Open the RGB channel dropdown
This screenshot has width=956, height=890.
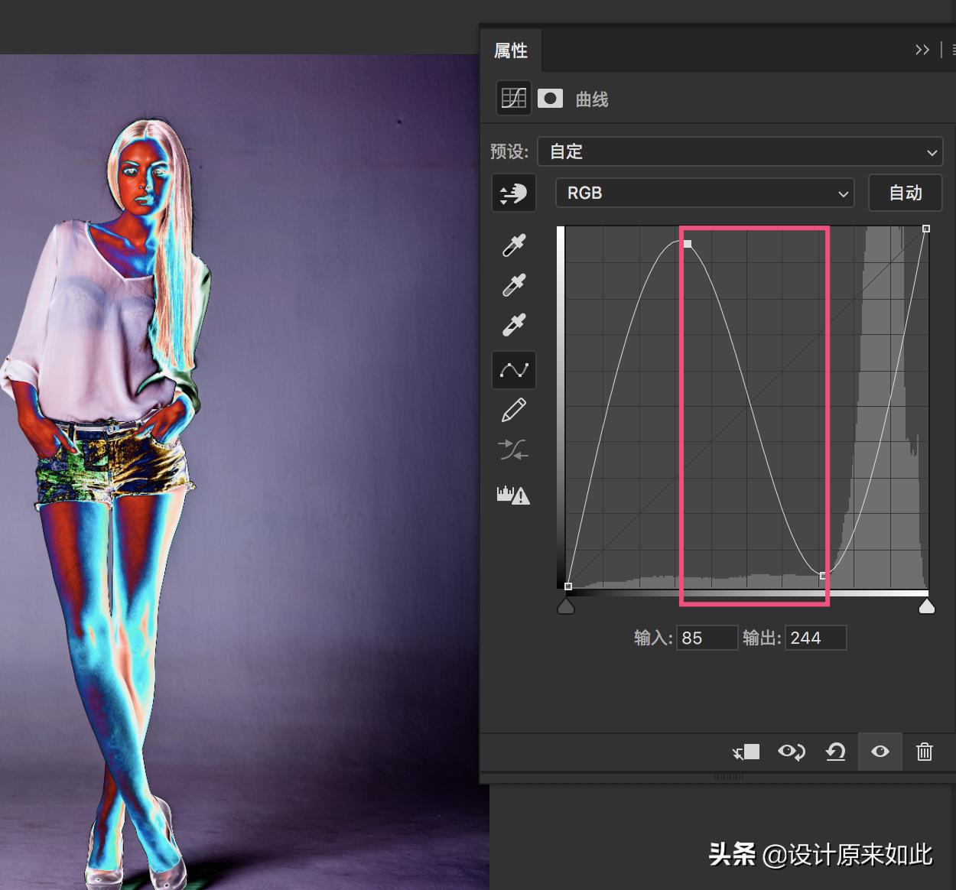click(704, 193)
